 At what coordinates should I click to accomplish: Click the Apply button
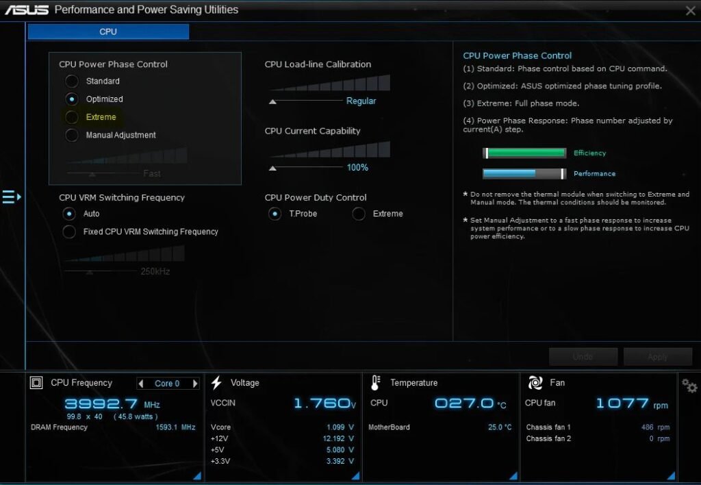coord(657,356)
